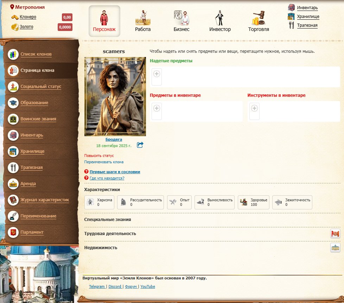Click the Журнал характеристик book icon

pos(13,200)
